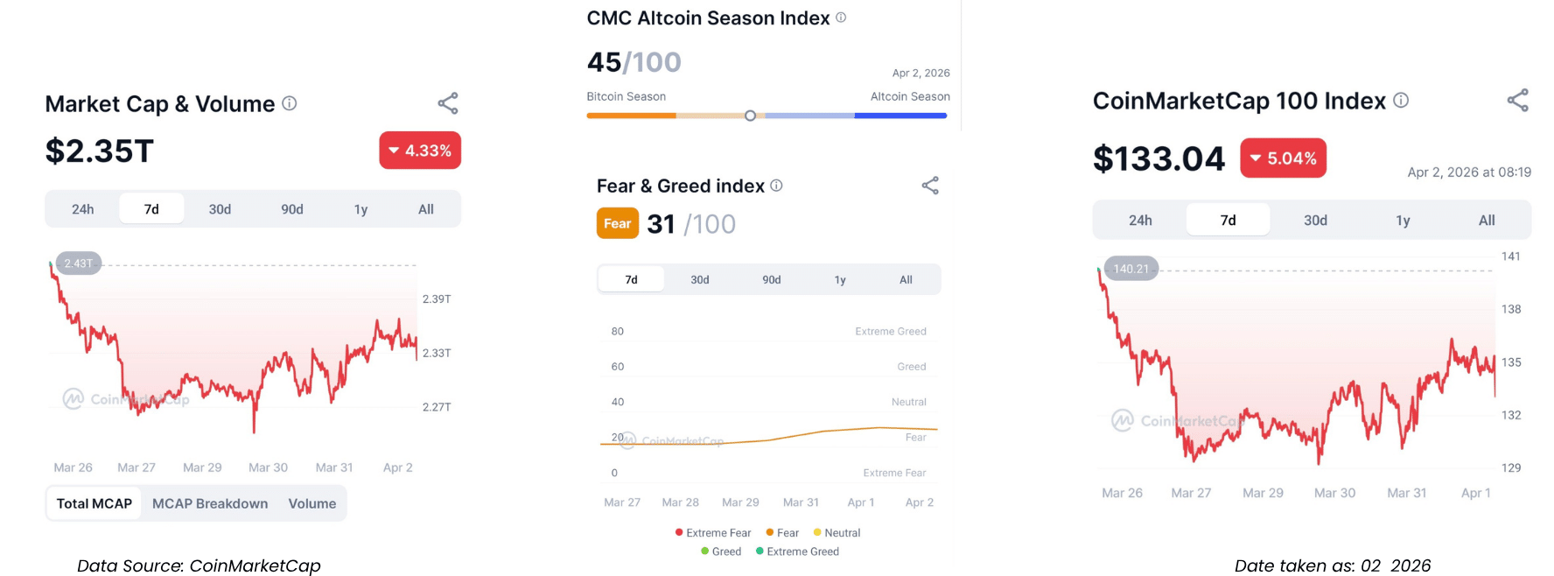Select 1y range on CoinMarketCap 100 Index
This screenshot has height=576, width=1554.
[x=1403, y=221]
